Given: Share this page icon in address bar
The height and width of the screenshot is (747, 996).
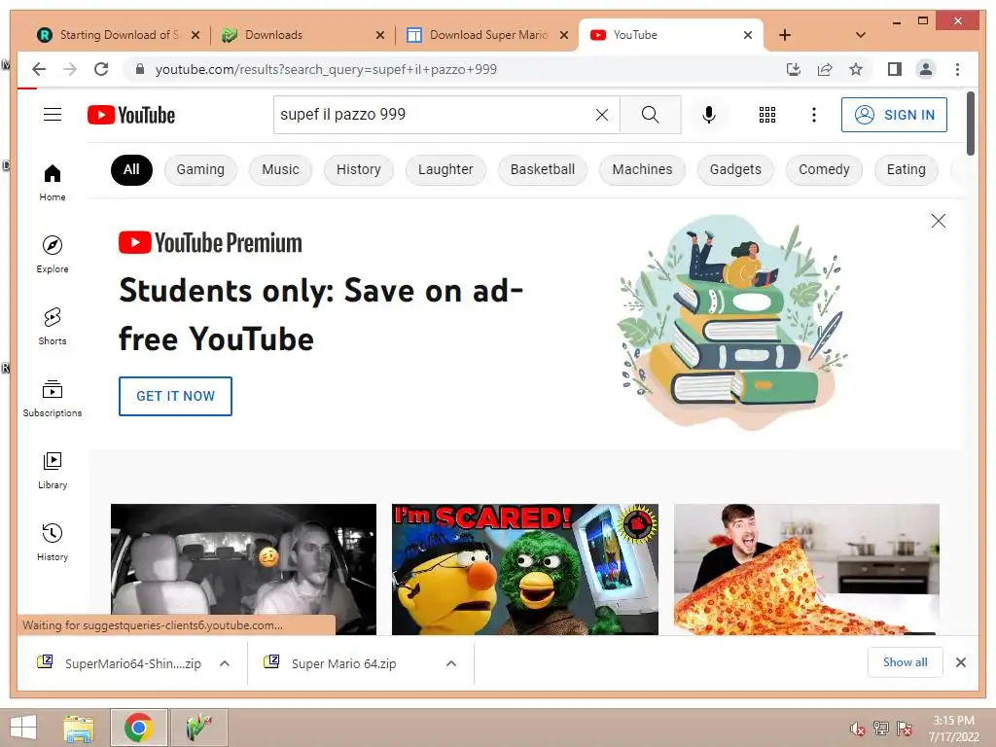Looking at the screenshot, I should 825,69.
